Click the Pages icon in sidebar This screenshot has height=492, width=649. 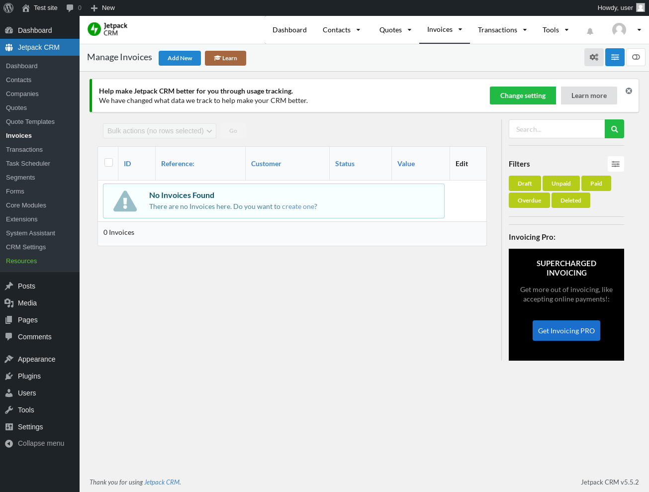pos(9,320)
